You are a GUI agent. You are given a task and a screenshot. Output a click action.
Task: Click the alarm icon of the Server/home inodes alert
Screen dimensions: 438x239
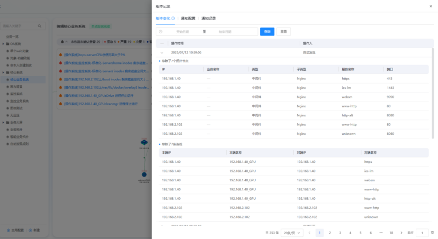pyautogui.click(x=60, y=63)
